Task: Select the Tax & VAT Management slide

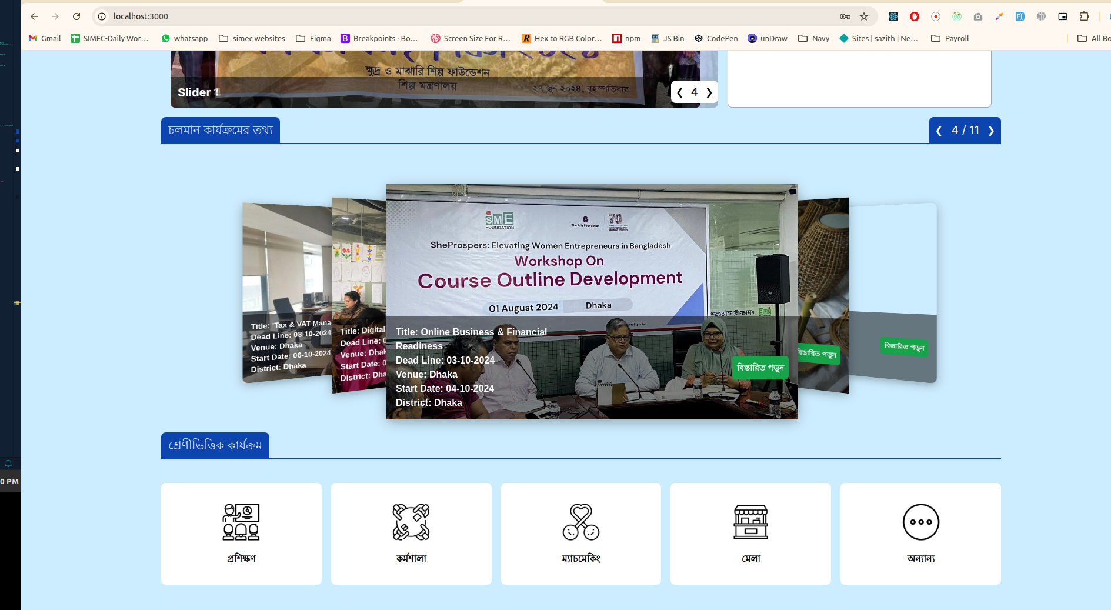Action: coord(287,293)
